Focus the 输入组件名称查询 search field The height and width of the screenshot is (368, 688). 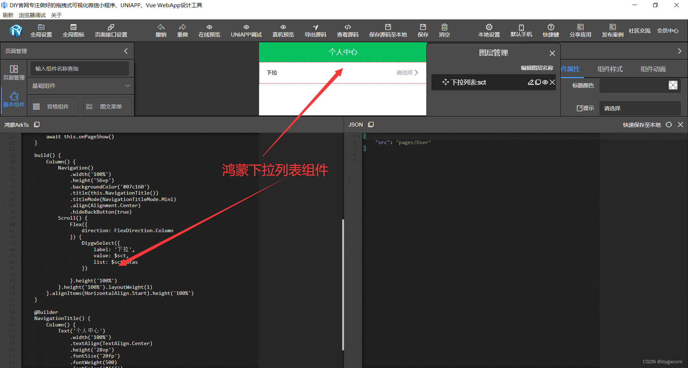click(x=80, y=68)
